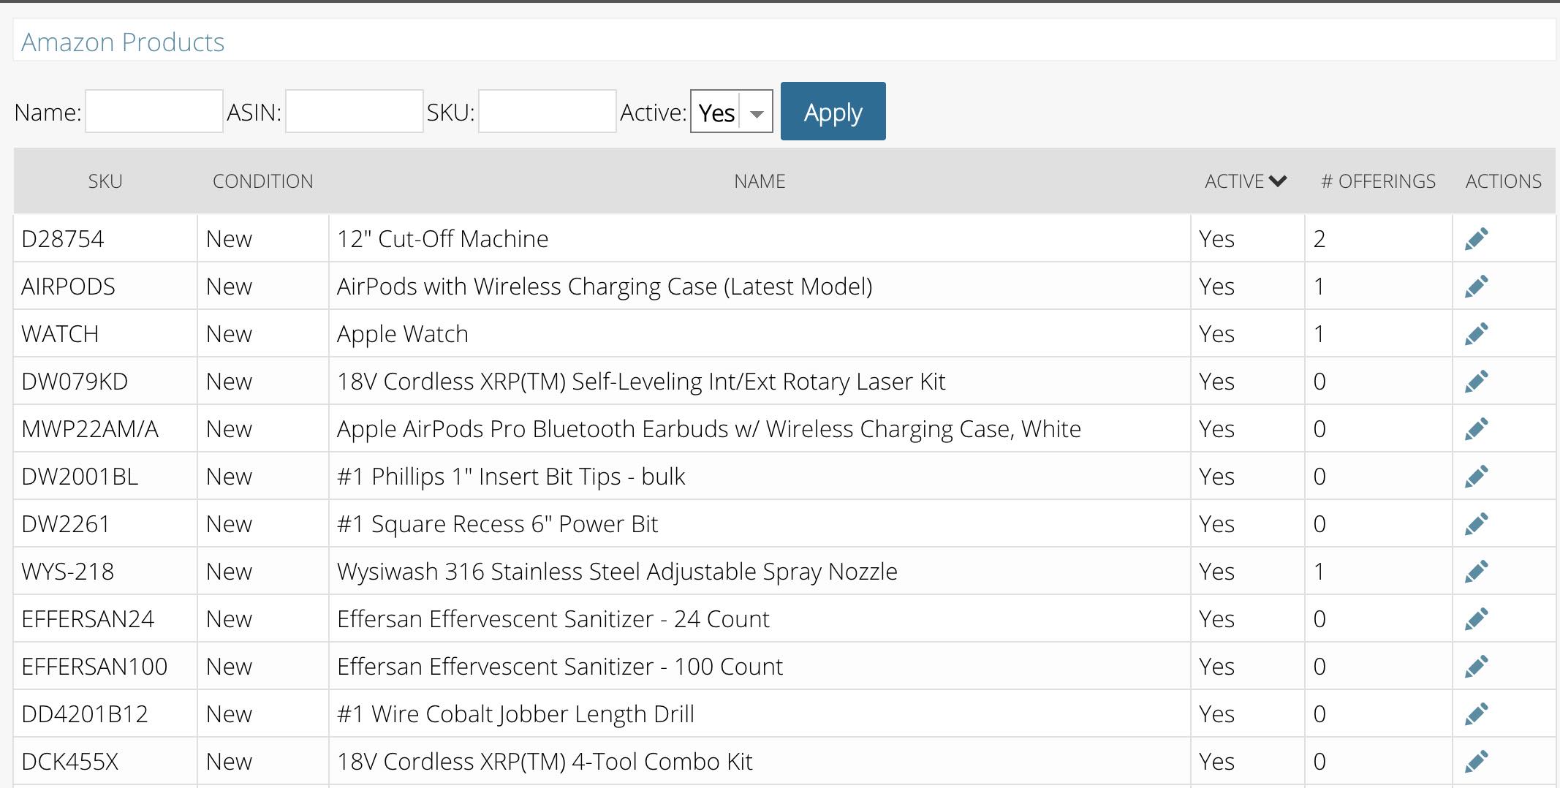Select SKU DD4201B12
Image resolution: width=1560 pixels, height=788 pixels.
pyautogui.click(x=85, y=714)
